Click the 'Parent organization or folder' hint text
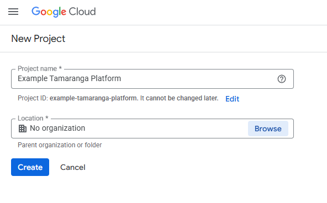Viewport: 327px width, 203px height. click(x=60, y=145)
